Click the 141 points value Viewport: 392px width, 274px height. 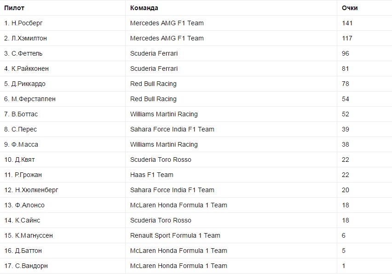(347, 23)
